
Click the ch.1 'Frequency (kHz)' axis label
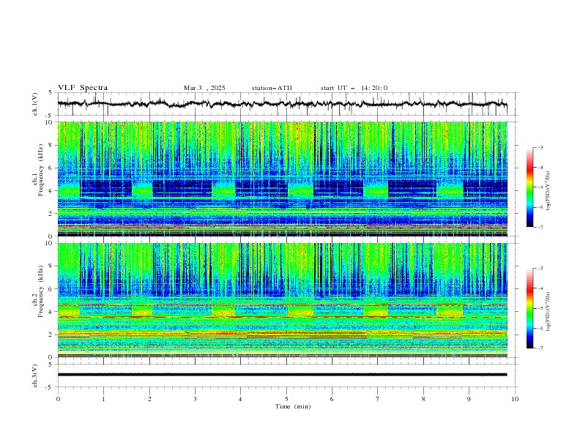[x=40, y=168]
